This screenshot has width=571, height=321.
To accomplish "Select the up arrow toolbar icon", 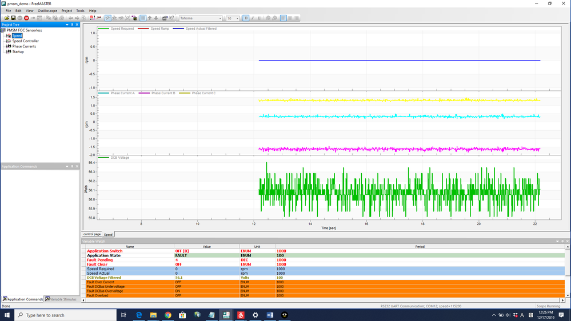I will pyautogui.click(x=150, y=18).
